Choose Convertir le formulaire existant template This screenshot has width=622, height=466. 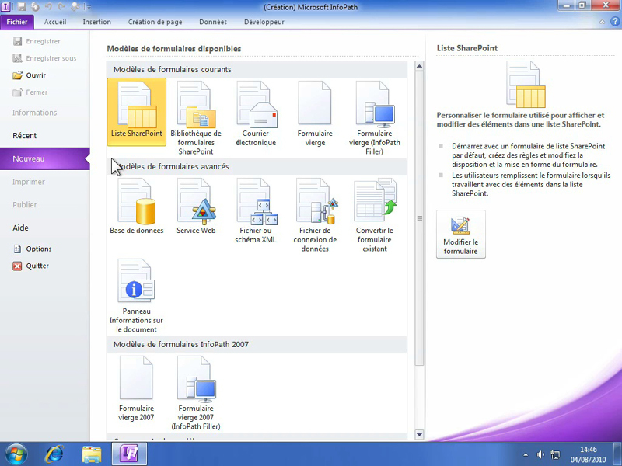pyautogui.click(x=375, y=215)
